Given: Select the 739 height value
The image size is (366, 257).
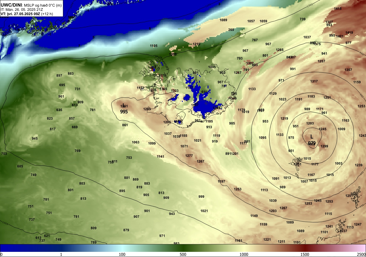Looking at the screenshot, I should click(303, 19).
